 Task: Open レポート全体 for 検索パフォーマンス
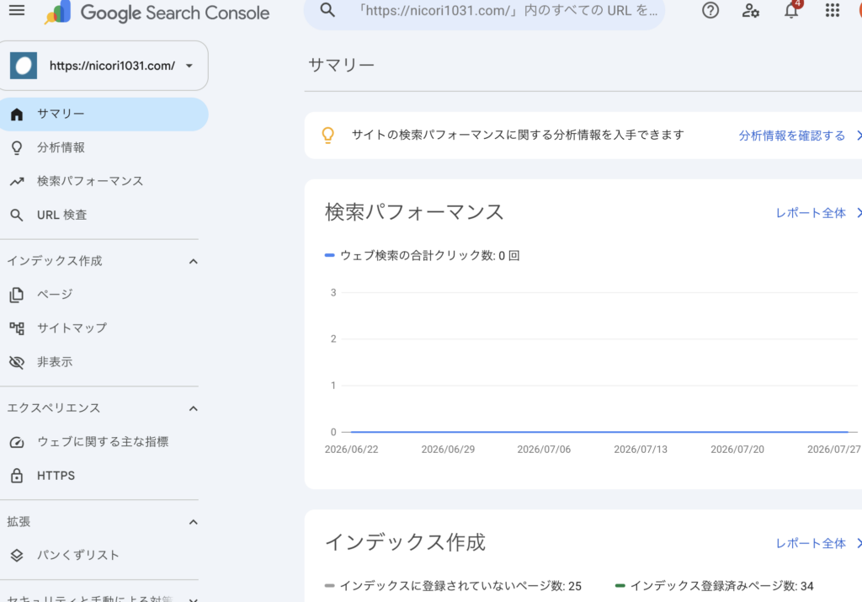811,213
